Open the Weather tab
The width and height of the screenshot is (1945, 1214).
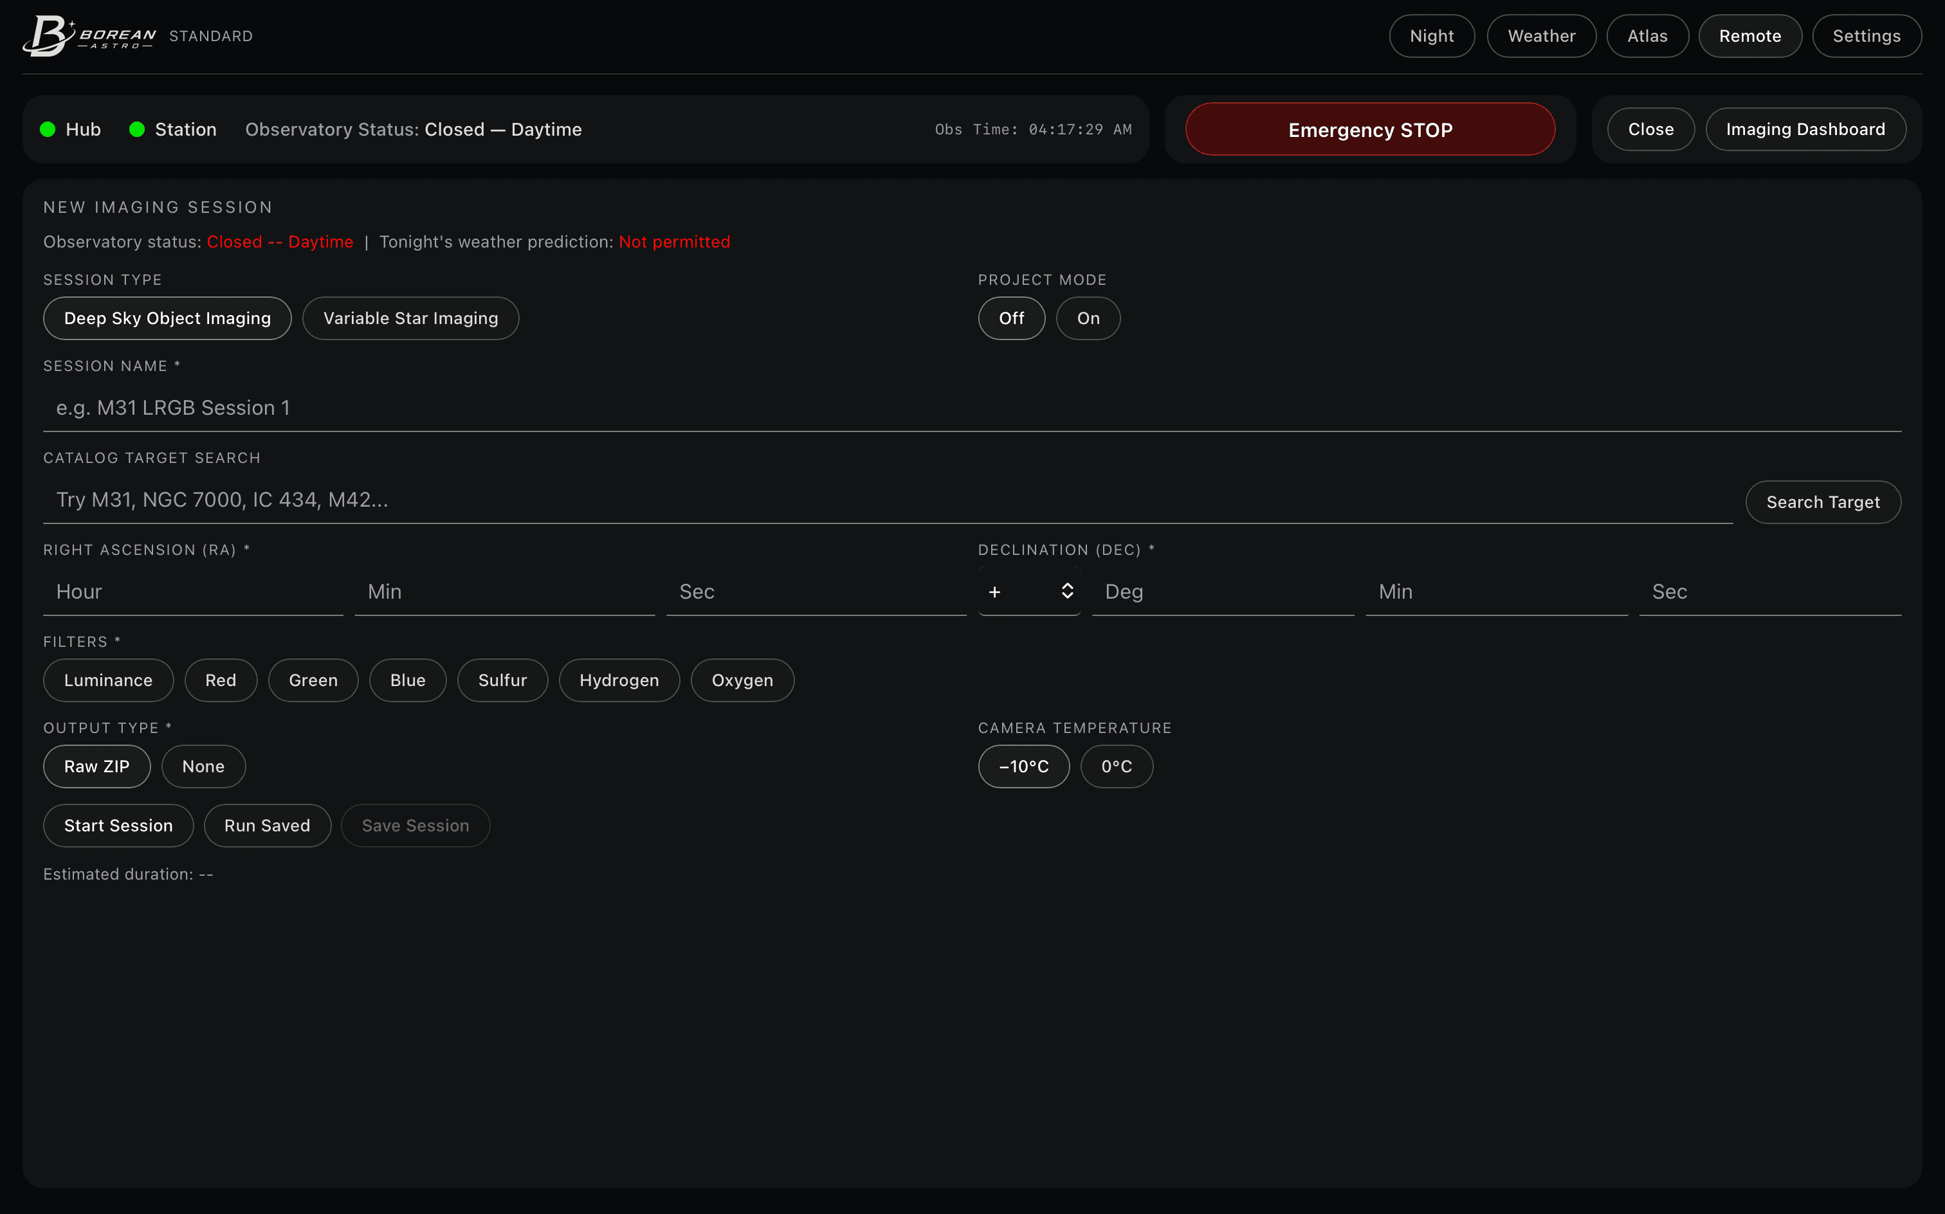[x=1540, y=36]
